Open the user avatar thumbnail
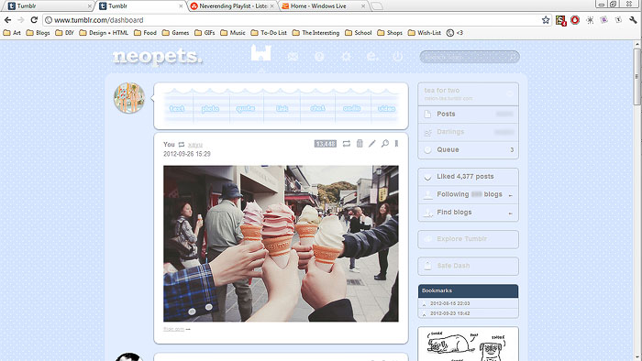Screen dimensions: 642x361 click(x=129, y=98)
